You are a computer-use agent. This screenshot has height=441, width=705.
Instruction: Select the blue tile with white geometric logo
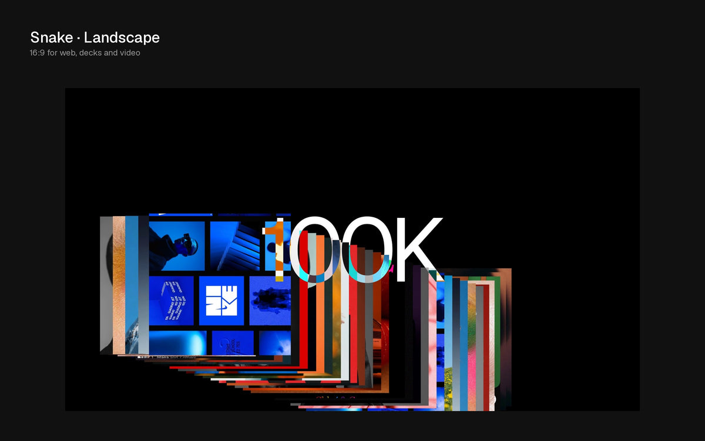pos(221,301)
